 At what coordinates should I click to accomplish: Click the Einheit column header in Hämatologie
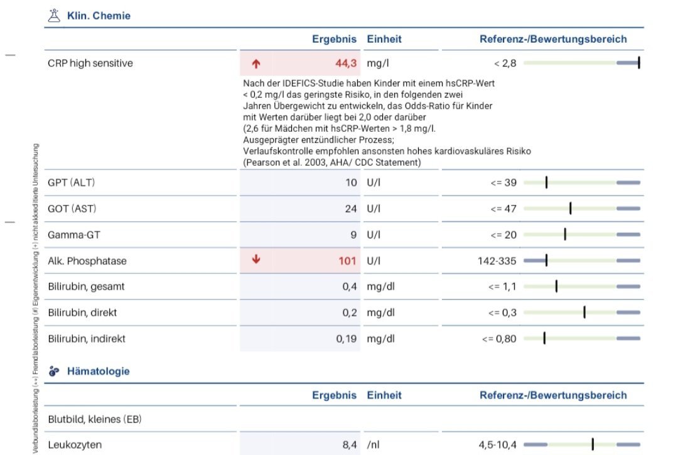pos(384,395)
